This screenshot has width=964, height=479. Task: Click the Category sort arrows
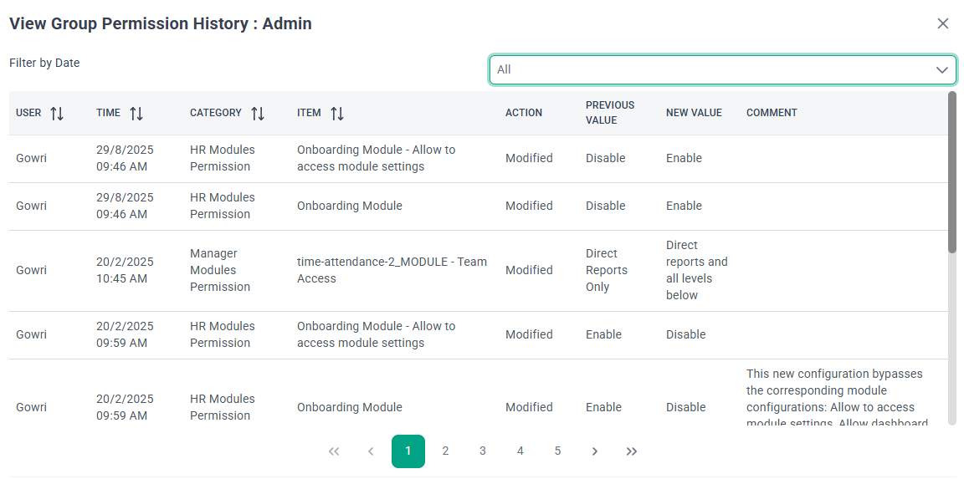258,114
